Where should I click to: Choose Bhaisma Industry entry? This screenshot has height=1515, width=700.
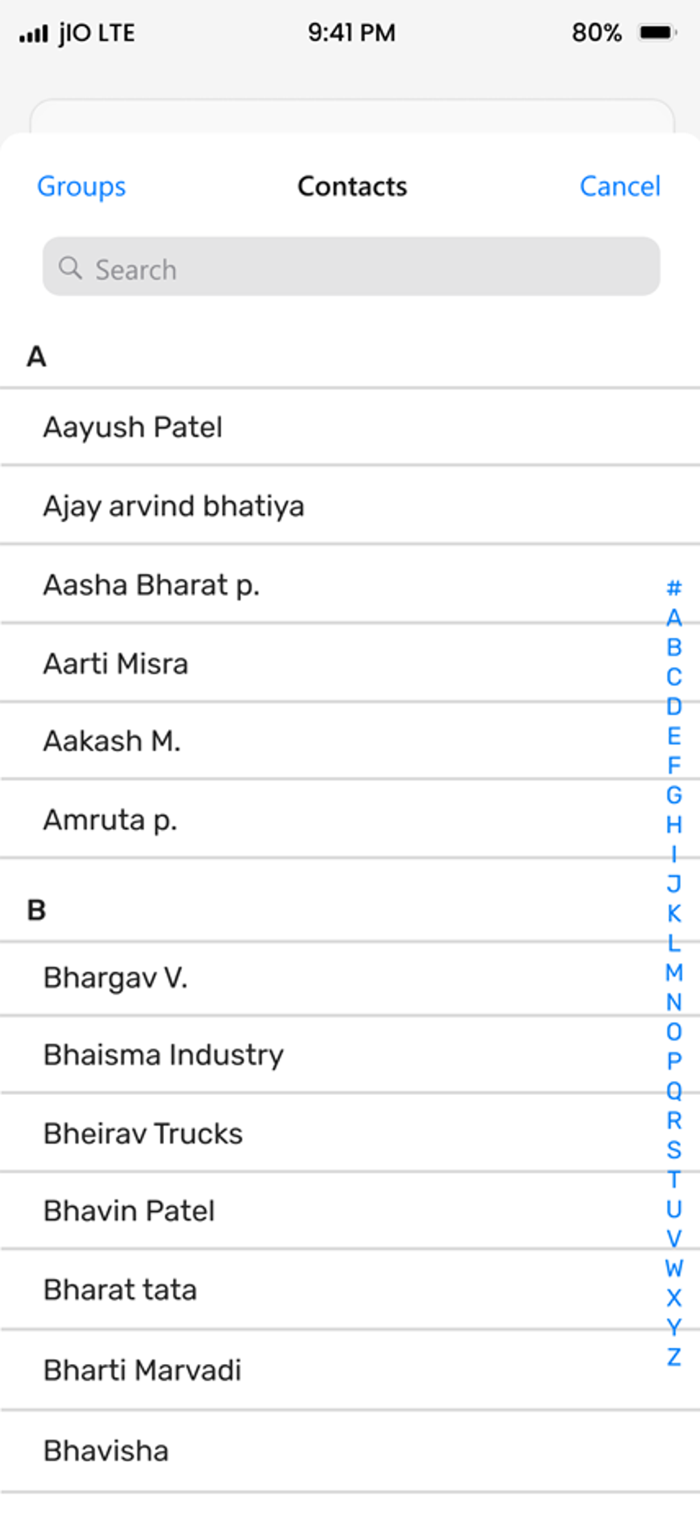tap(163, 1055)
